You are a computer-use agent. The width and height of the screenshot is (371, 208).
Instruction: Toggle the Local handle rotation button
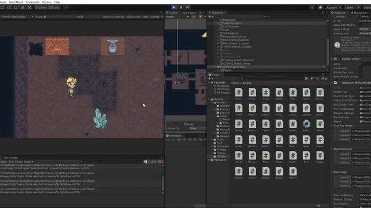54,8
